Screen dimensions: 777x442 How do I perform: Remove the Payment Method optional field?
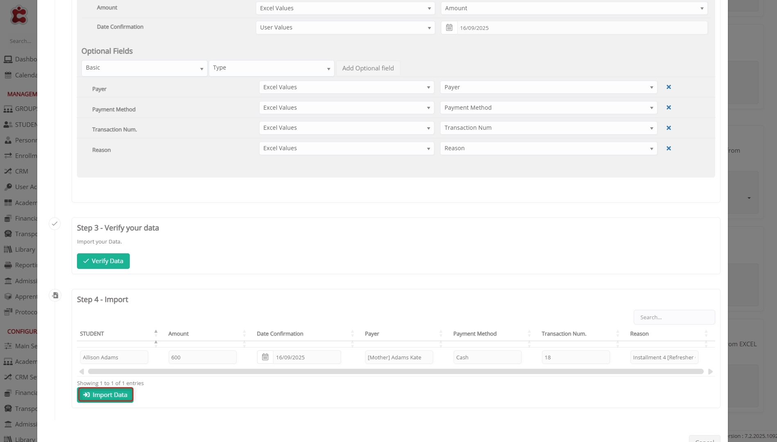(x=669, y=108)
